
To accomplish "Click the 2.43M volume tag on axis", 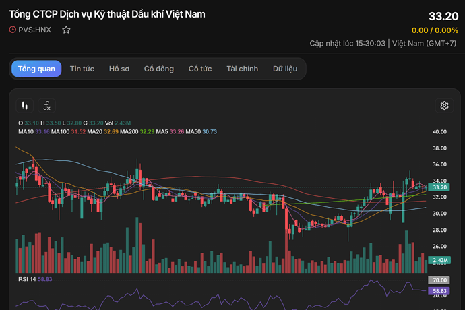I will pos(439,260).
